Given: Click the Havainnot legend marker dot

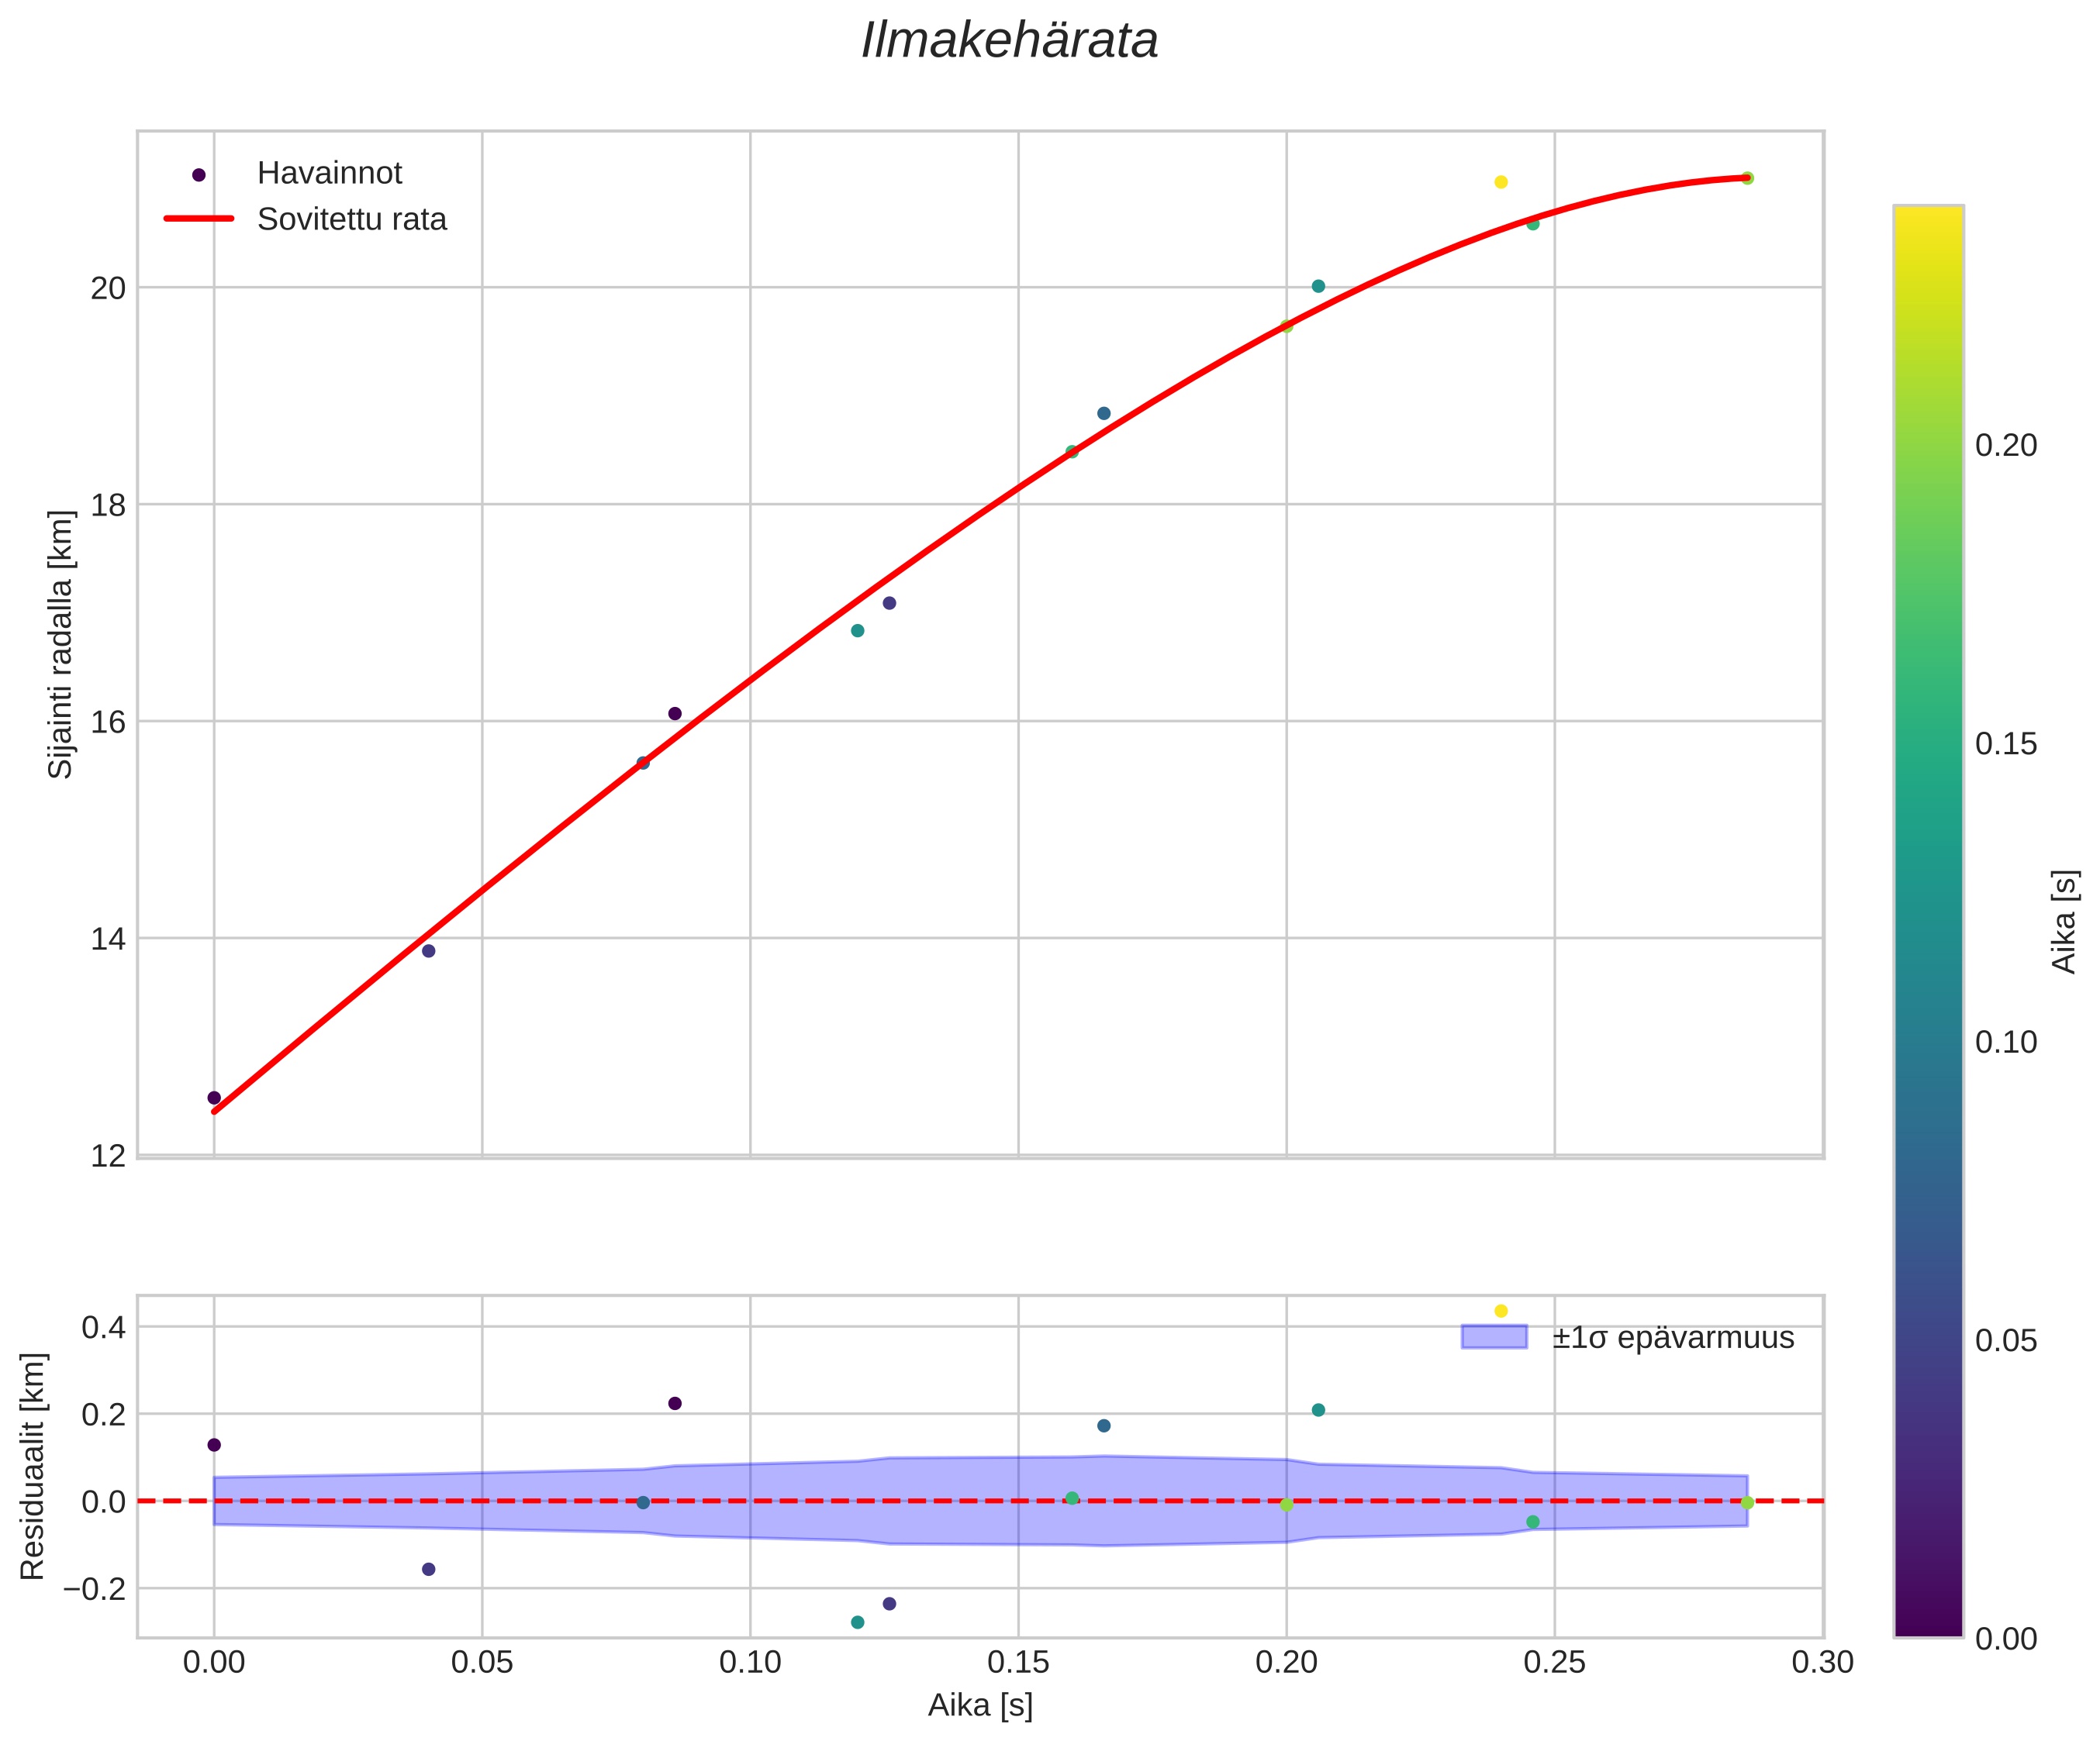Looking at the screenshot, I should (198, 175).
